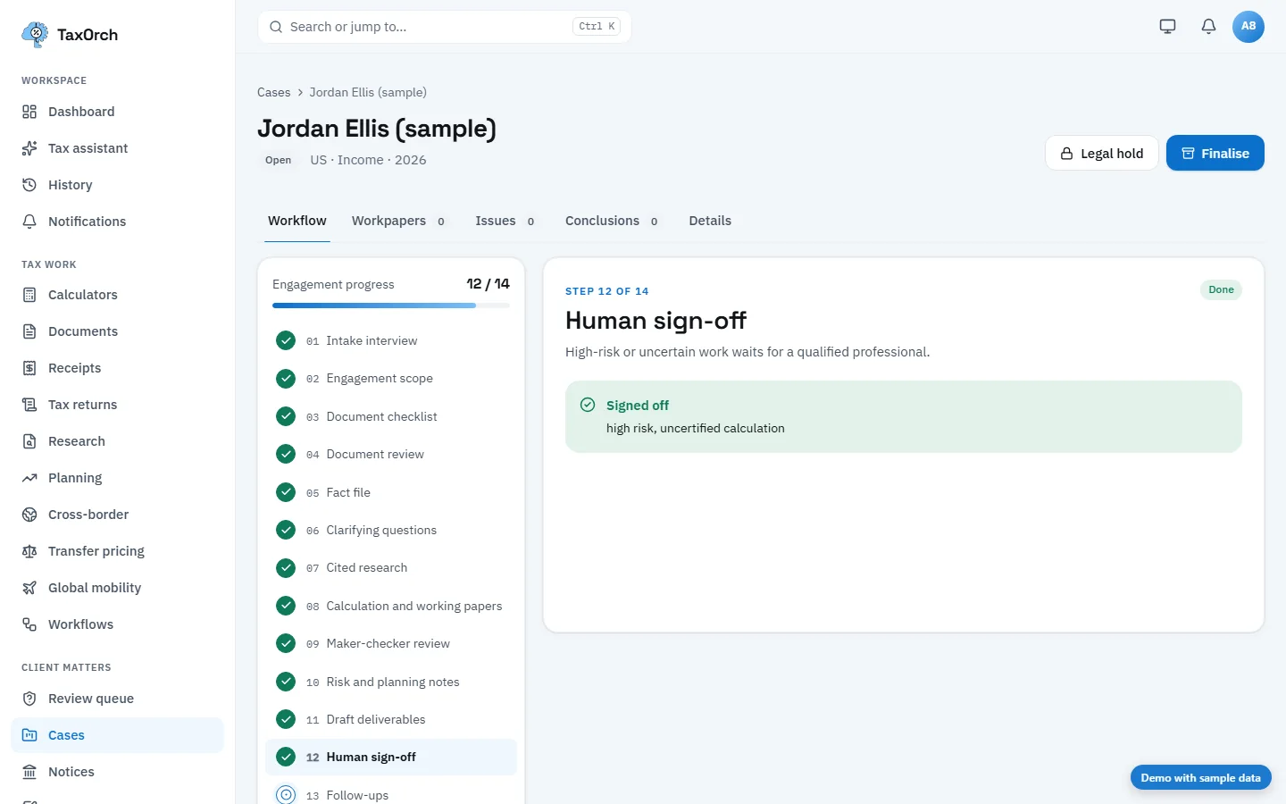
Task: Select step 01 Intake interview
Action: [x=391, y=340]
